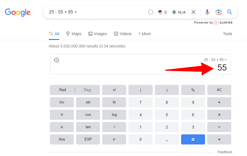Click the tan function key
247x156 pixels.
pyautogui.click(x=88, y=127)
